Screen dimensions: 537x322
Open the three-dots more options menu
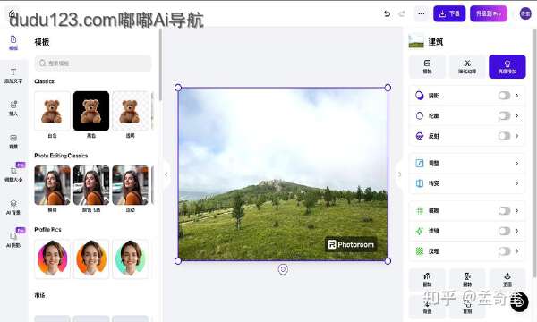click(422, 13)
